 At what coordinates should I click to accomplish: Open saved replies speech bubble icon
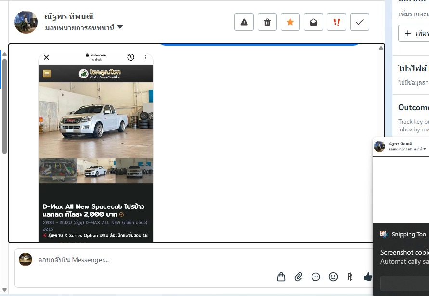(316, 277)
